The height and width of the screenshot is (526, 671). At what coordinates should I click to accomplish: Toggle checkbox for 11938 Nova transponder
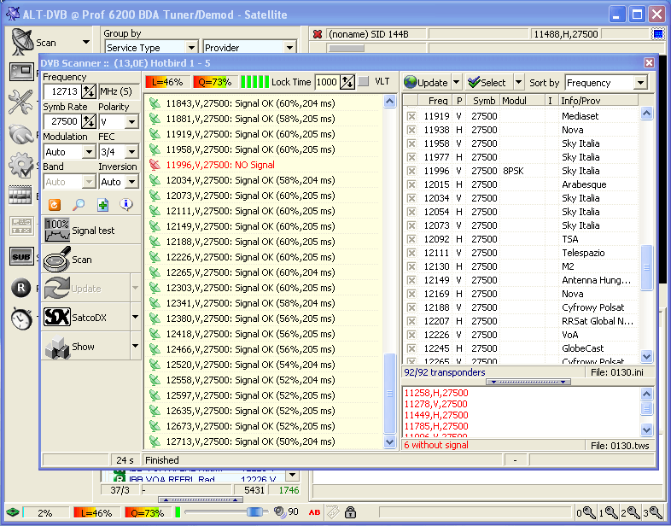pyautogui.click(x=411, y=130)
